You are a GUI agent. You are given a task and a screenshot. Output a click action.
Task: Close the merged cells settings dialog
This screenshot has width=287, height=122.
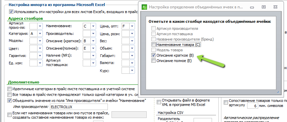pos(276,7)
